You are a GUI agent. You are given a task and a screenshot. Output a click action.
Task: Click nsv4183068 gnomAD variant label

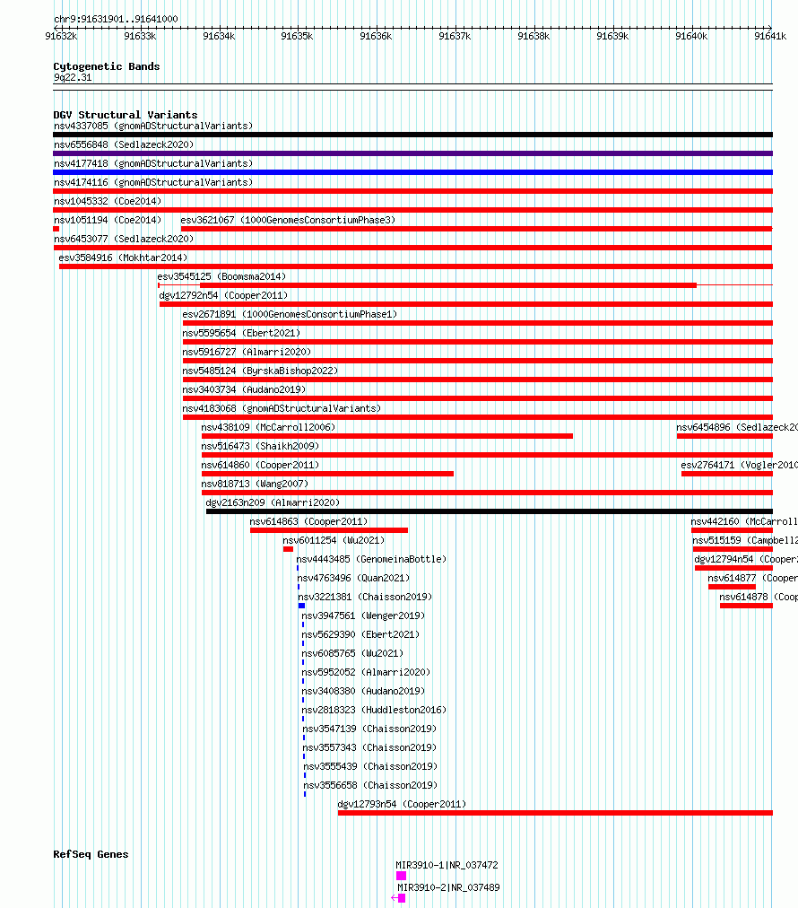click(282, 408)
